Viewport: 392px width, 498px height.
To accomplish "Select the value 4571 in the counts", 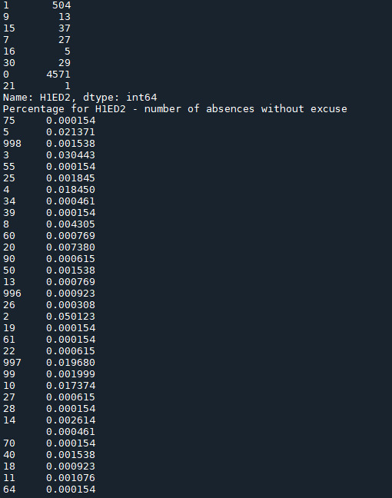I will point(58,75).
